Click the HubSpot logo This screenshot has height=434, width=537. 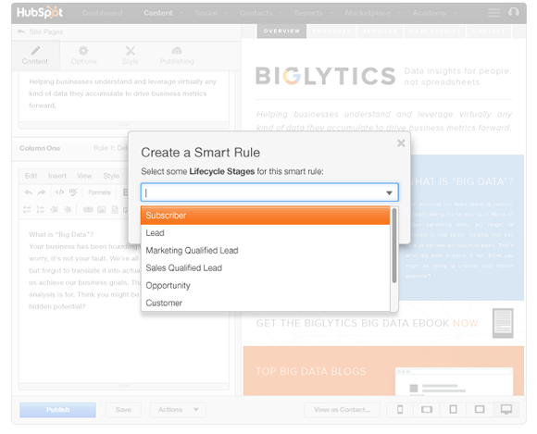coord(40,13)
